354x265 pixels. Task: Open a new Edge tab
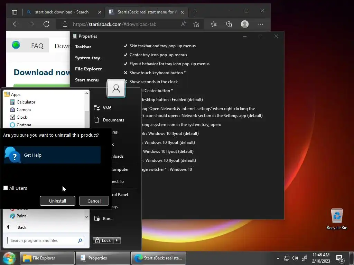tap(194, 12)
